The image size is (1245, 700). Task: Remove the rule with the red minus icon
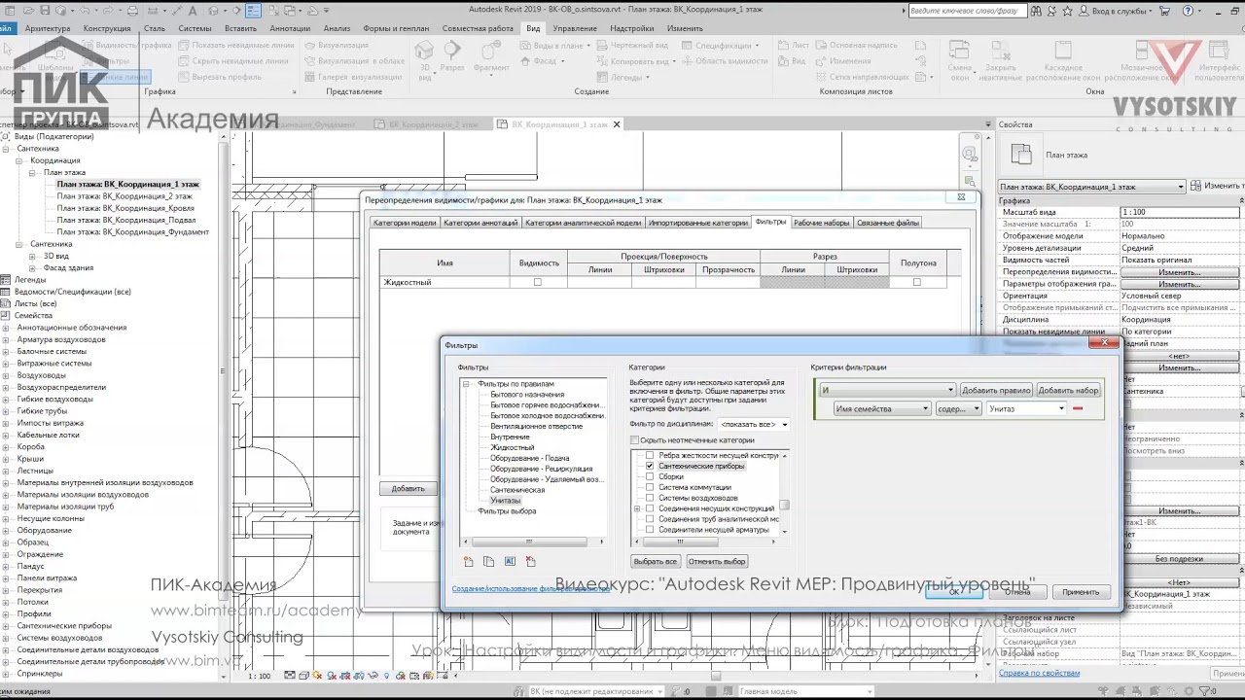[x=1077, y=409]
